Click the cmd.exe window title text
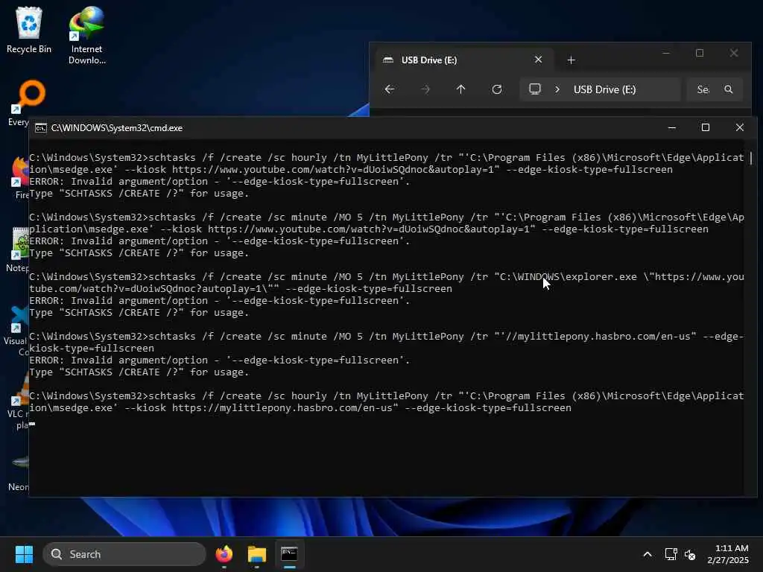The height and width of the screenshot is (572, 763). point(117,128)
